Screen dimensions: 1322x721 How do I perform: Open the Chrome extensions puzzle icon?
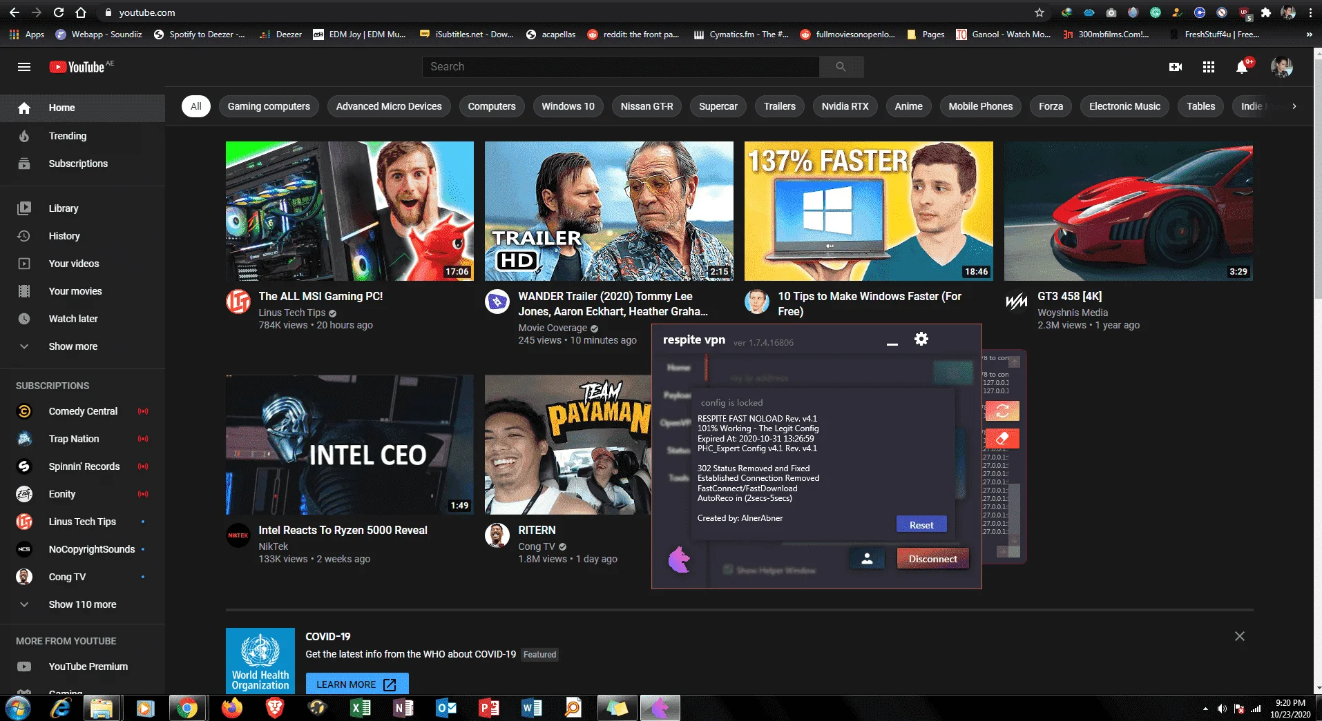pyautogui.click(x=1265, y=12)
